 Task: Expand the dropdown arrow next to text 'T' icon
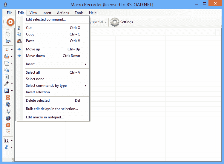click(x=12, y=77)
